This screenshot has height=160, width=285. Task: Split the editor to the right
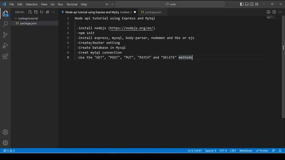point(274,12)
